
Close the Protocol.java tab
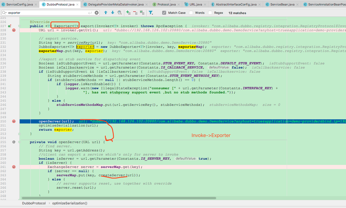click(x=179, y=4)
